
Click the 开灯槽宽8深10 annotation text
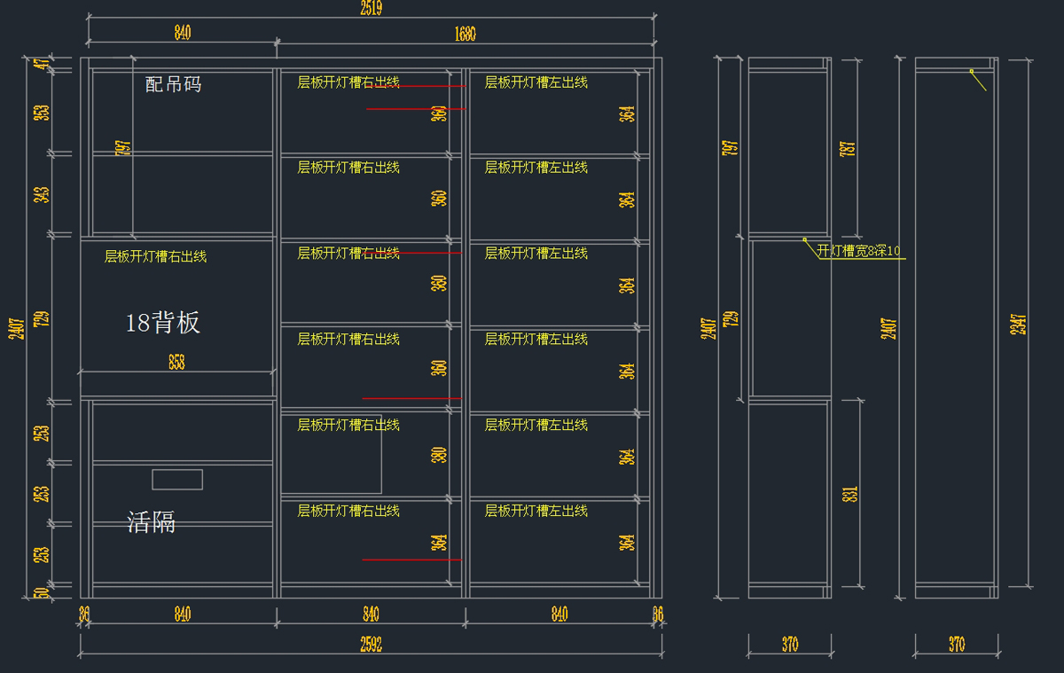857,251
